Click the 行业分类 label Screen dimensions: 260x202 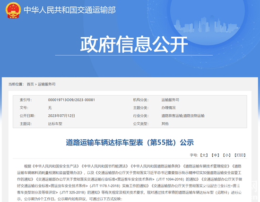pos(141,116)
